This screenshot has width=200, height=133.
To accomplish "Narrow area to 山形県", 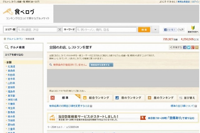I will coord(11,83).
